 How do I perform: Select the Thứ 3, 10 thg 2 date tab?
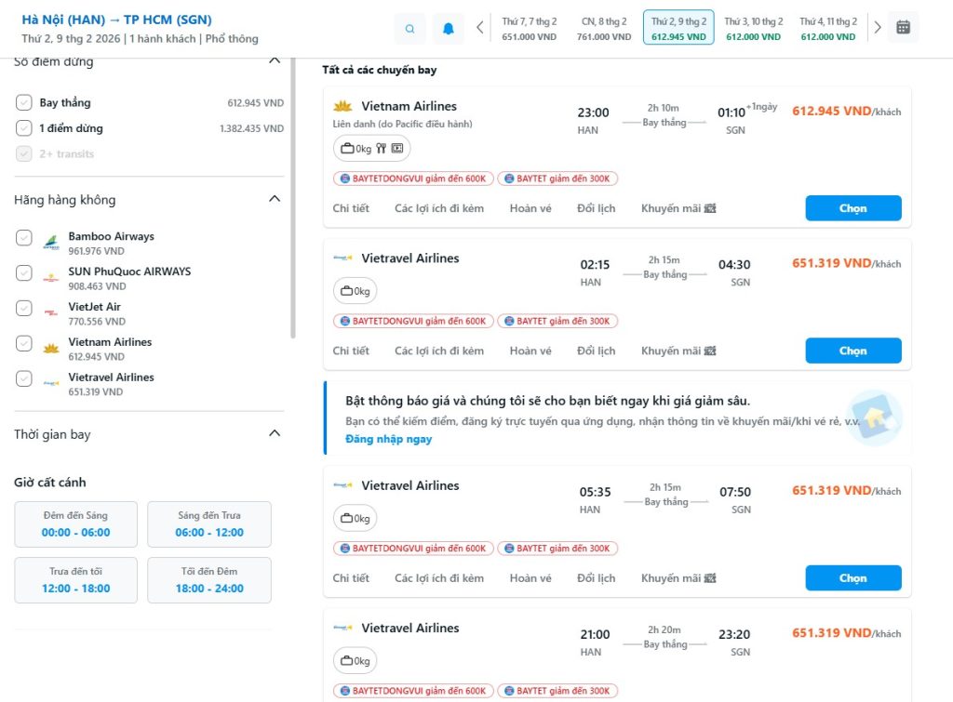click(753, 28)
